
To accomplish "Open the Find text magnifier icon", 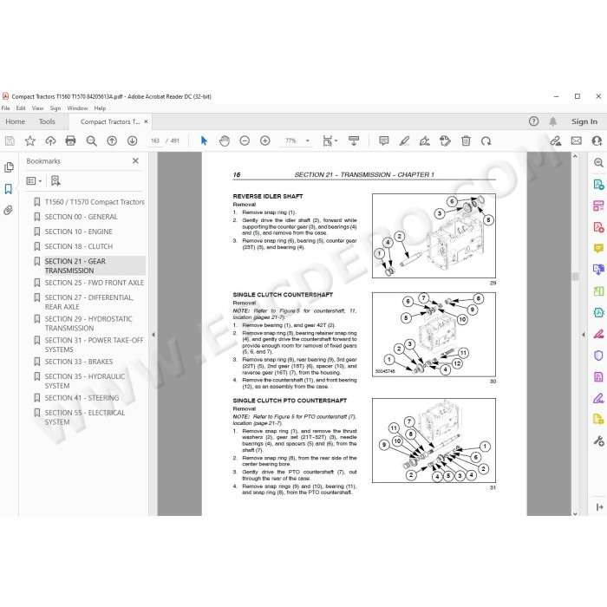I will point(91,140).
